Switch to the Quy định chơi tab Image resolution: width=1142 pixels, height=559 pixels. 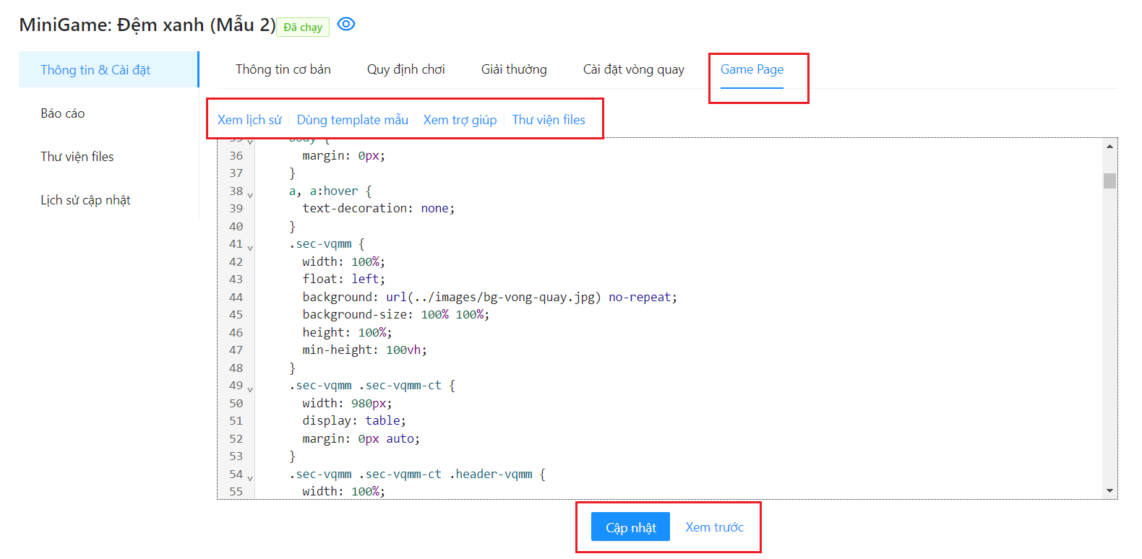405,69
